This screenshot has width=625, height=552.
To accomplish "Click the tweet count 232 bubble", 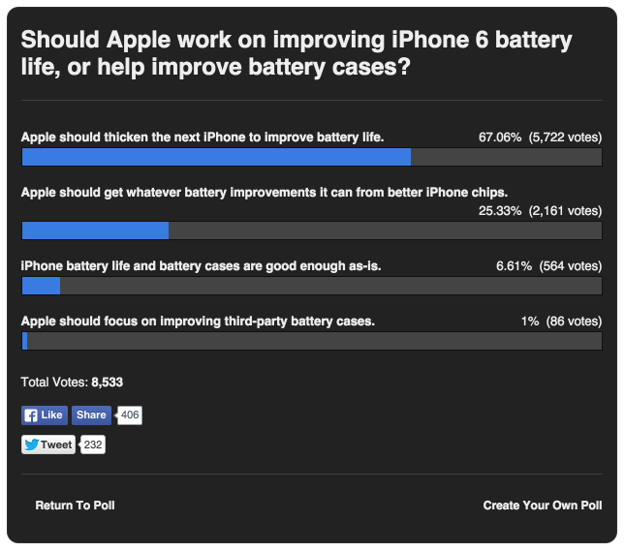I will tap(93, 445).
